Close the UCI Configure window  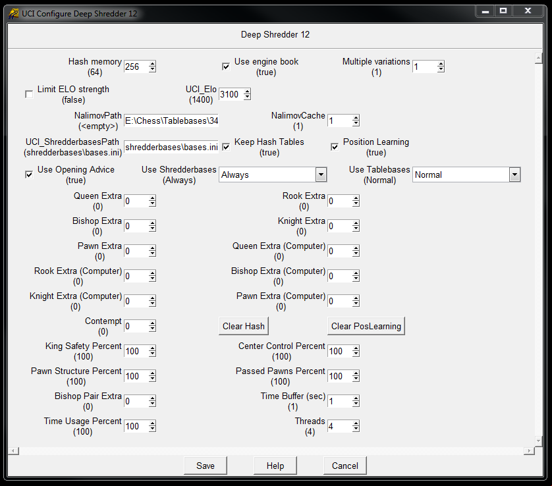(x=528, y=11)
